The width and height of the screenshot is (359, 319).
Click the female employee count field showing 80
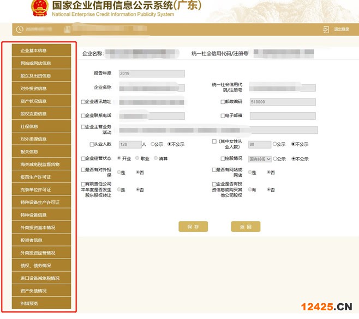[260, 144]
